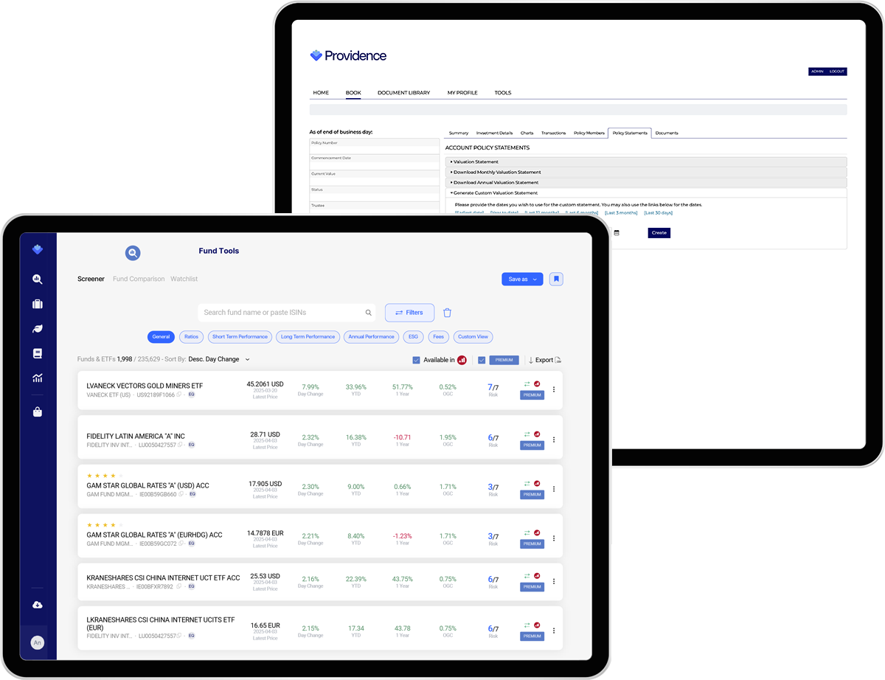Click the fund name or ISIN search field
This screenshot has width=885, height=680.
pos(286,313)
